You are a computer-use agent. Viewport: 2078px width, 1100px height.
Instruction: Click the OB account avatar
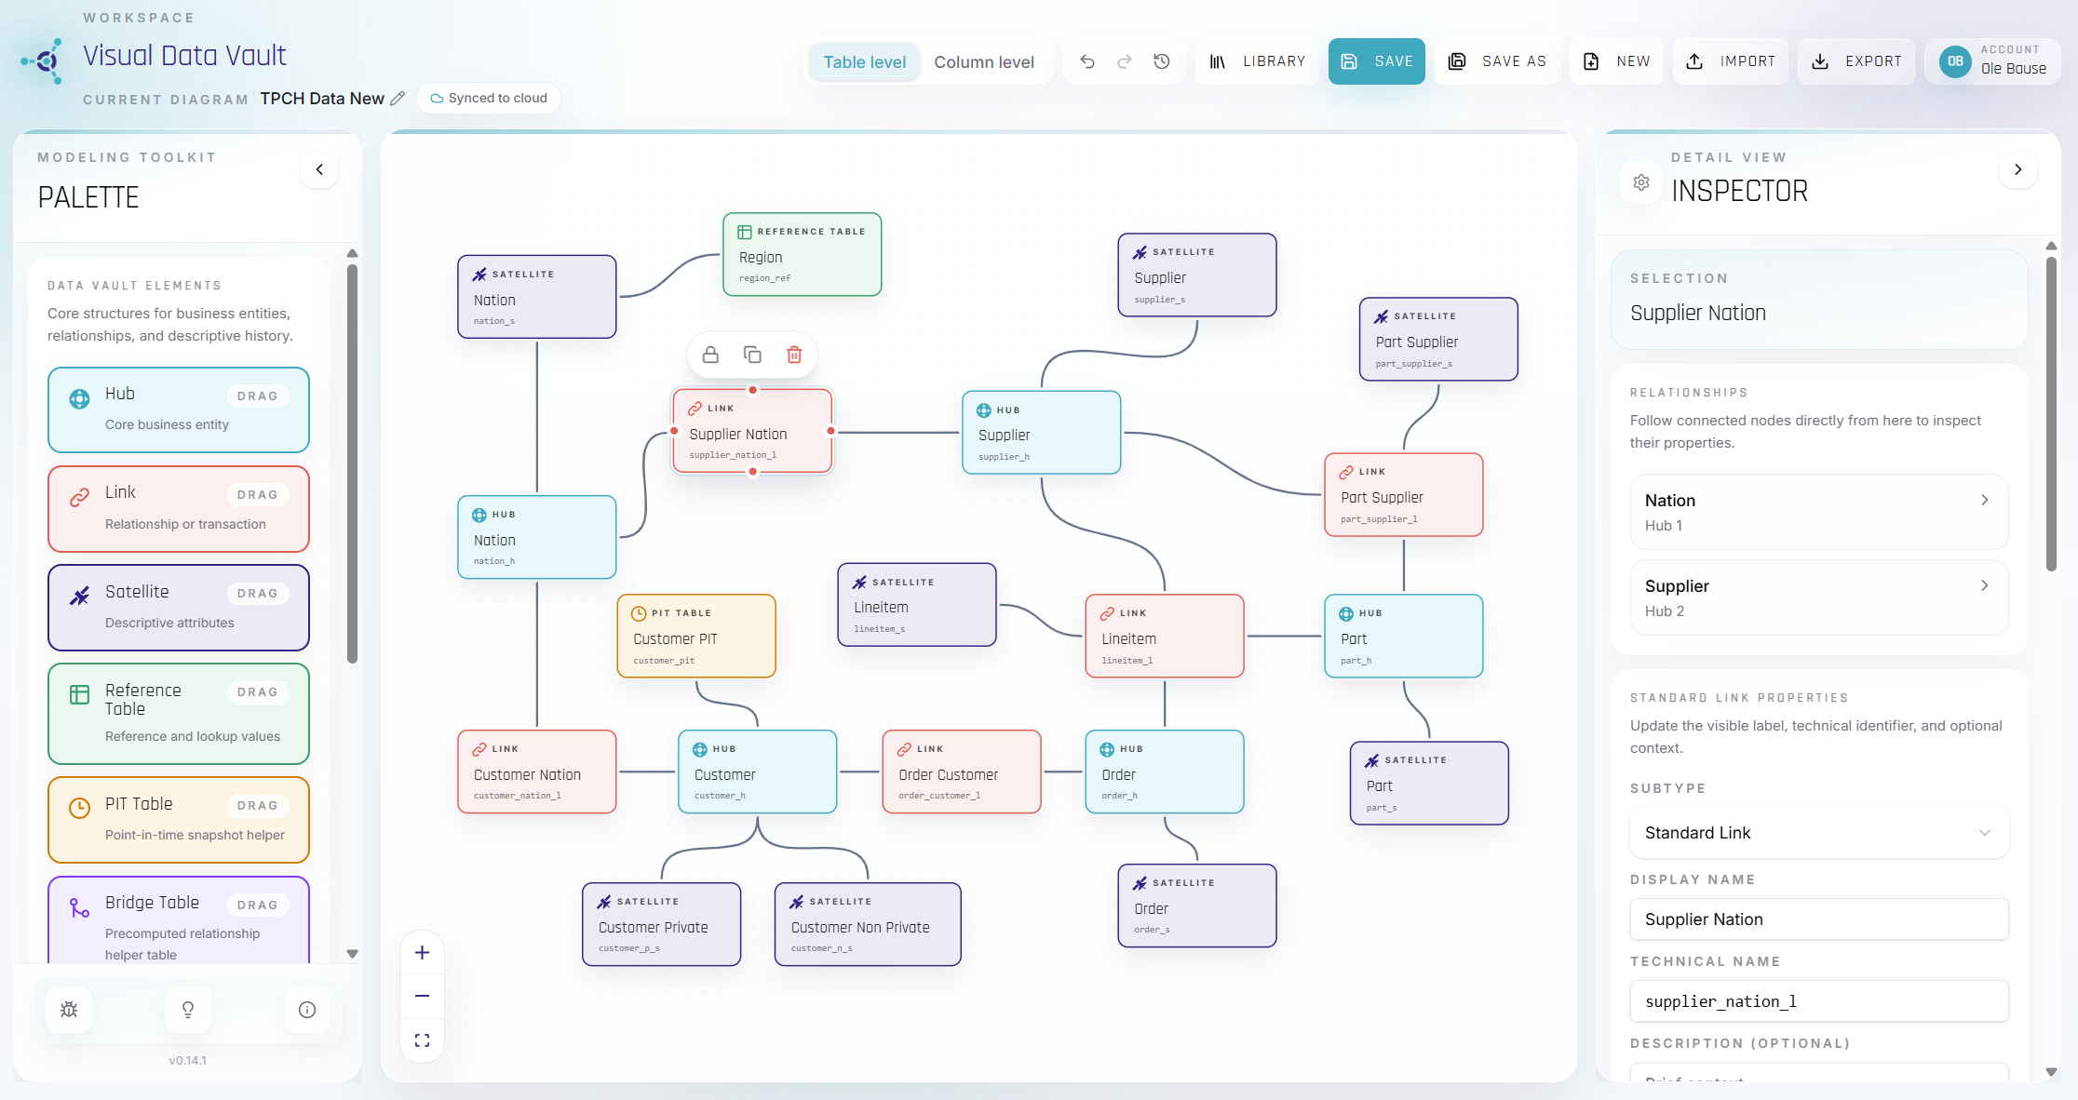point(1955,61)
